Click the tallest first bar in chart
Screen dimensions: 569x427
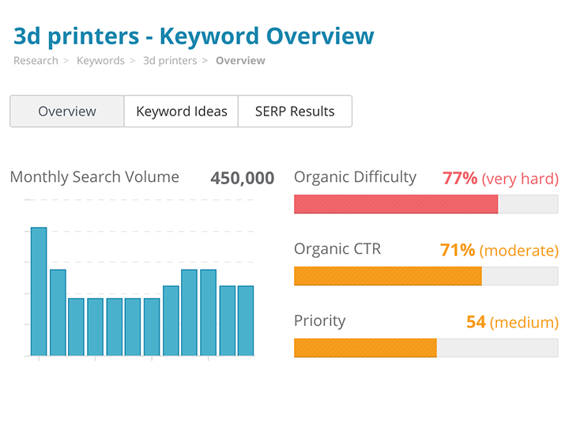tap(39, 291)
